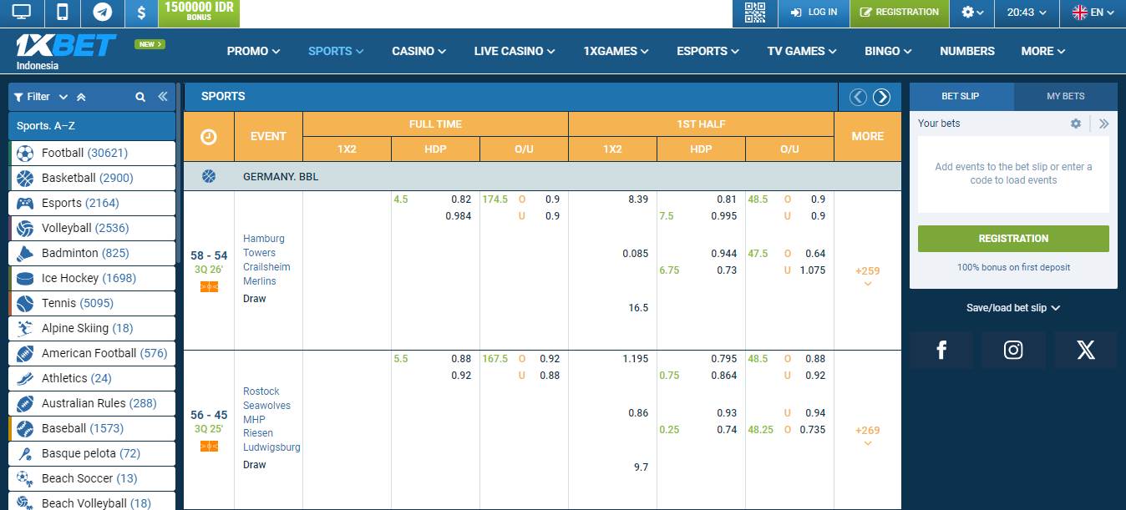Select the 1.195 first half odds for Rostock
Viewport: 1126px width, 510px height.
635,359
